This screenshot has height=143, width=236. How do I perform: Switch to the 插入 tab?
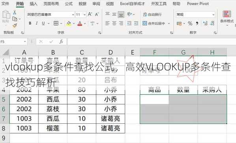(34, 4)
